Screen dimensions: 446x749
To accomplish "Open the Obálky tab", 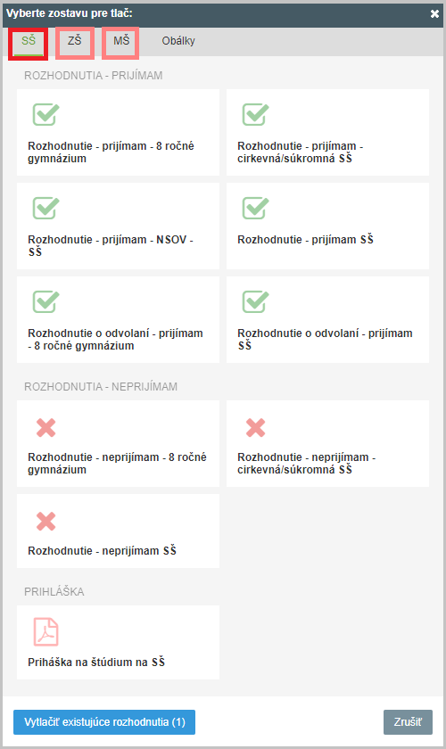I will tap(178, 42).
